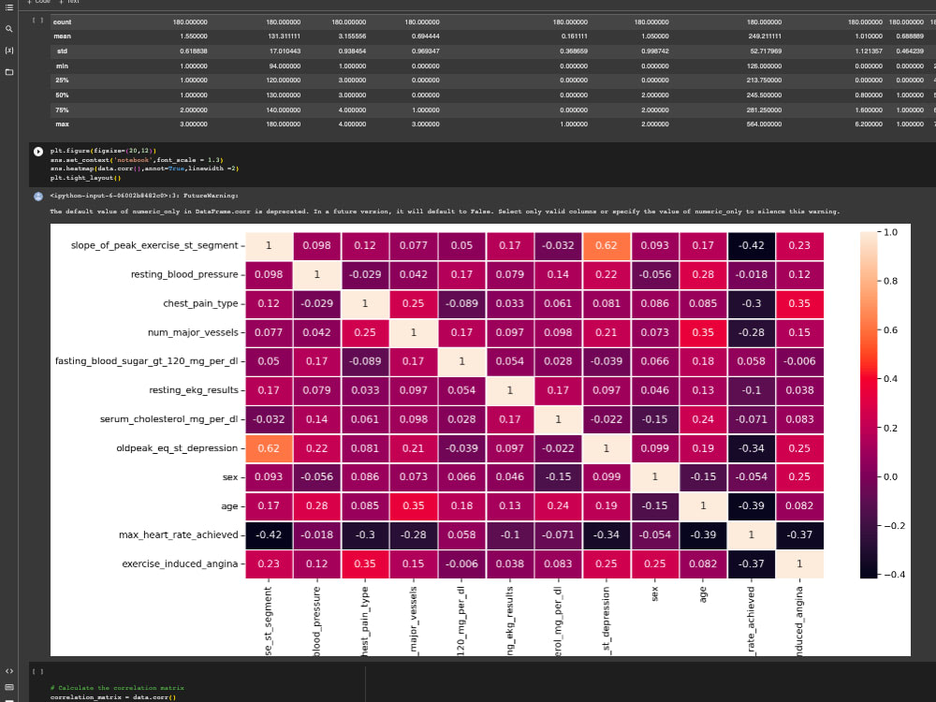
Task: Click the run bracket of correlation matrix cell
Action: pyautogui.click(x=37, y=671)
